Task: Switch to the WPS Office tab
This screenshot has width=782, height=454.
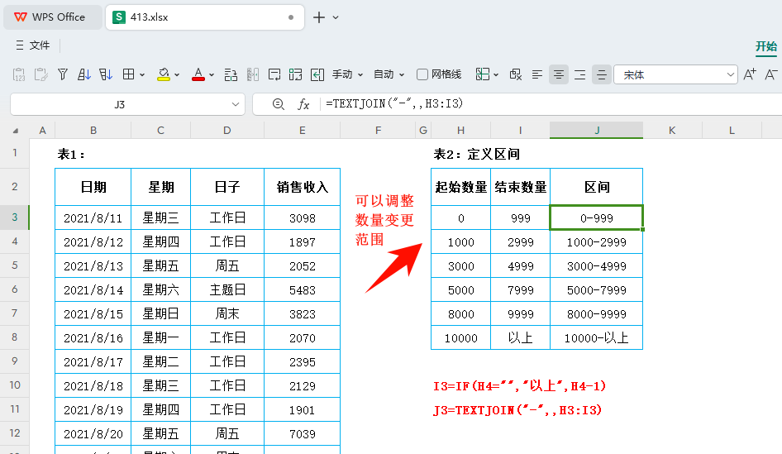Action: pos(52,17)
